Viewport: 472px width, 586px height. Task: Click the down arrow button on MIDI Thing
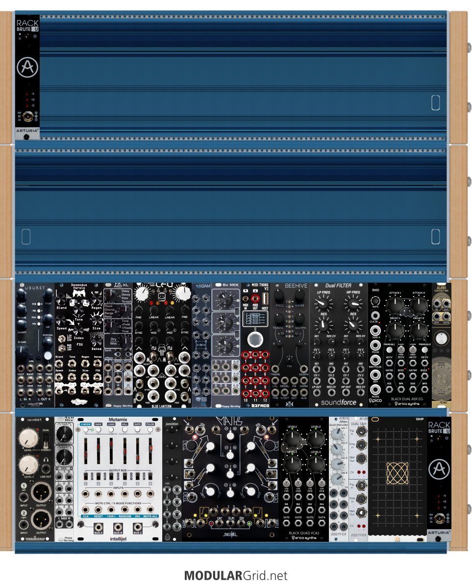click(x=246, y=291)
